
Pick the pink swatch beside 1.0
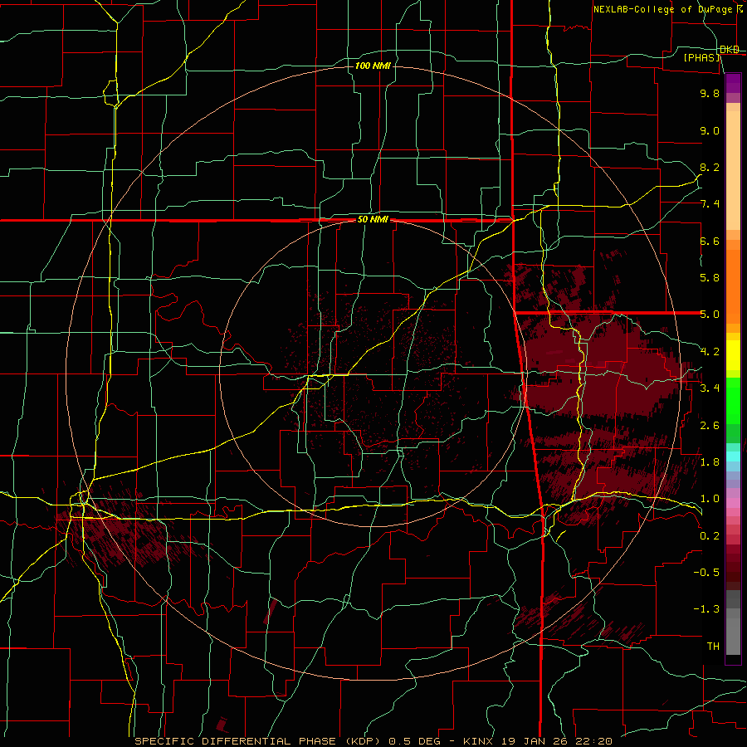click(733, 503)
